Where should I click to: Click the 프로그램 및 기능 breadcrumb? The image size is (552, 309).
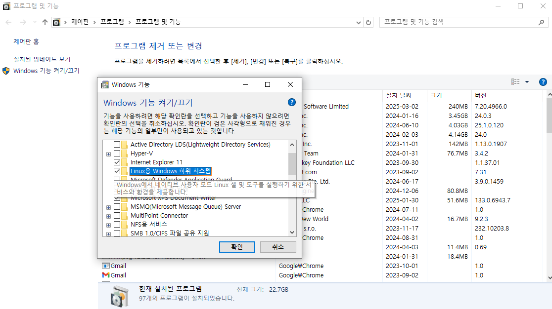click(x=158, y=22)
